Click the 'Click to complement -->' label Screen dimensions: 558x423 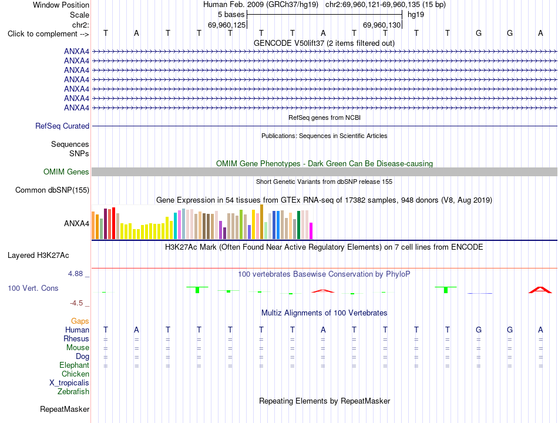click(48, 34)
